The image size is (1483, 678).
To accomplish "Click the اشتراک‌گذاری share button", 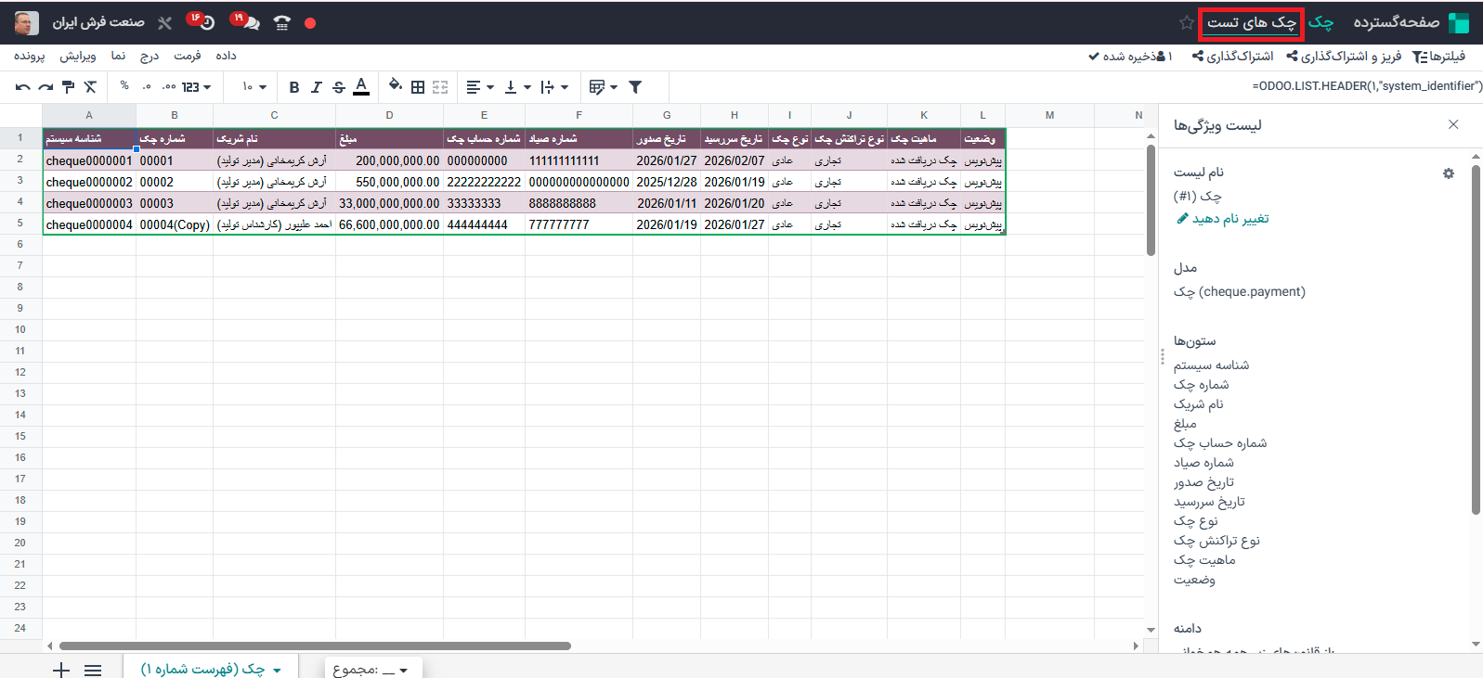I will pos(1233,57).
